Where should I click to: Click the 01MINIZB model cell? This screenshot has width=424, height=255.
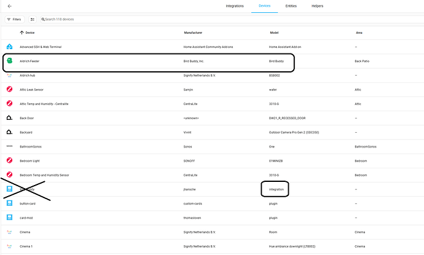coord(276,161)
